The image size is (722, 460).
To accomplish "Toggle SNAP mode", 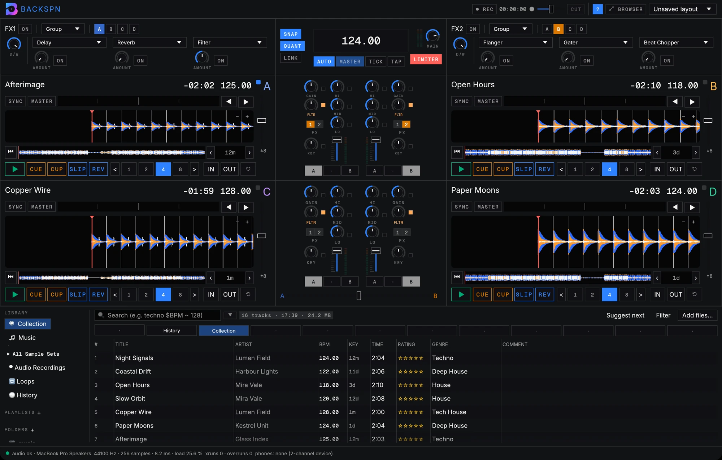I will tap(291, 34).
